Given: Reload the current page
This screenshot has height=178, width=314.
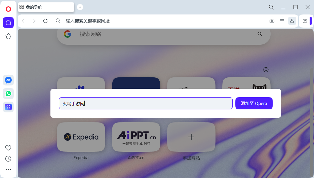Looking at the screenshot, I should [45, 21].
